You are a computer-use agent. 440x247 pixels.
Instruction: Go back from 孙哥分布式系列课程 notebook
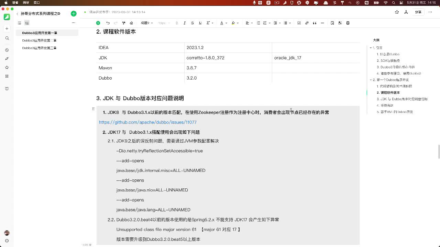tap(17, 14)
